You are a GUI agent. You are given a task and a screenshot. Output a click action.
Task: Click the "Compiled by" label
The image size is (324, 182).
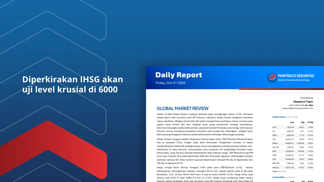(x=307, y=98)
